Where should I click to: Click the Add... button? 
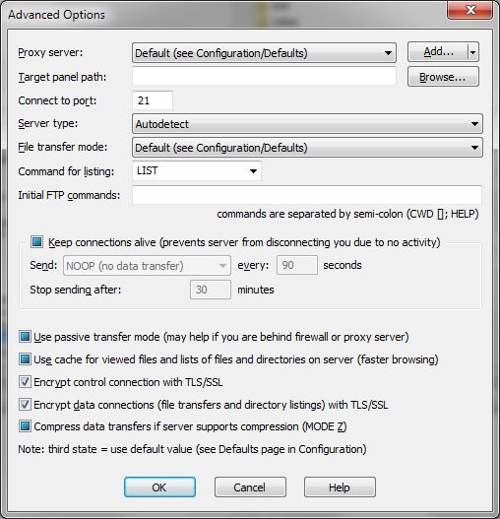438,51
